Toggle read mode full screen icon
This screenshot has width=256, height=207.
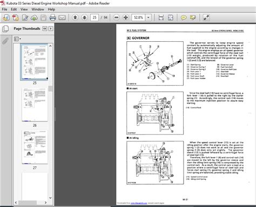(x=206, y=17)
